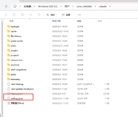Select the shell-snapshots folder icon
Screen dimensions: 138x117
[x=9, y=70]
